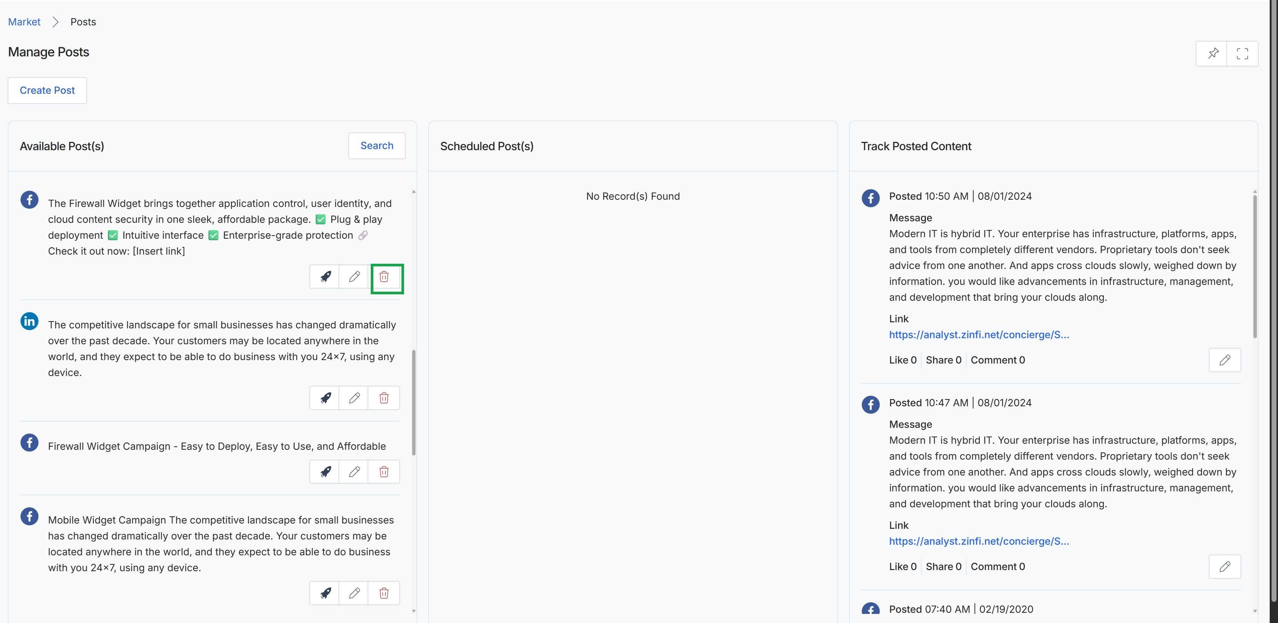1278x623 pixels.
Task: Click Facebook icon of 10:50 AM posted item
Action: coord(871,198)
